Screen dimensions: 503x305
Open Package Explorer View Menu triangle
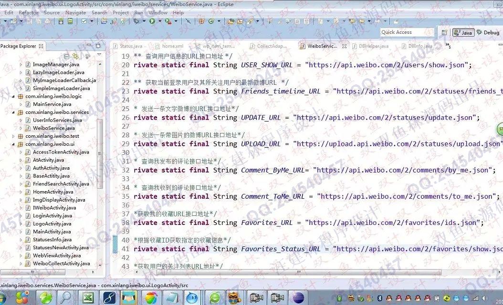pos(99,55)
